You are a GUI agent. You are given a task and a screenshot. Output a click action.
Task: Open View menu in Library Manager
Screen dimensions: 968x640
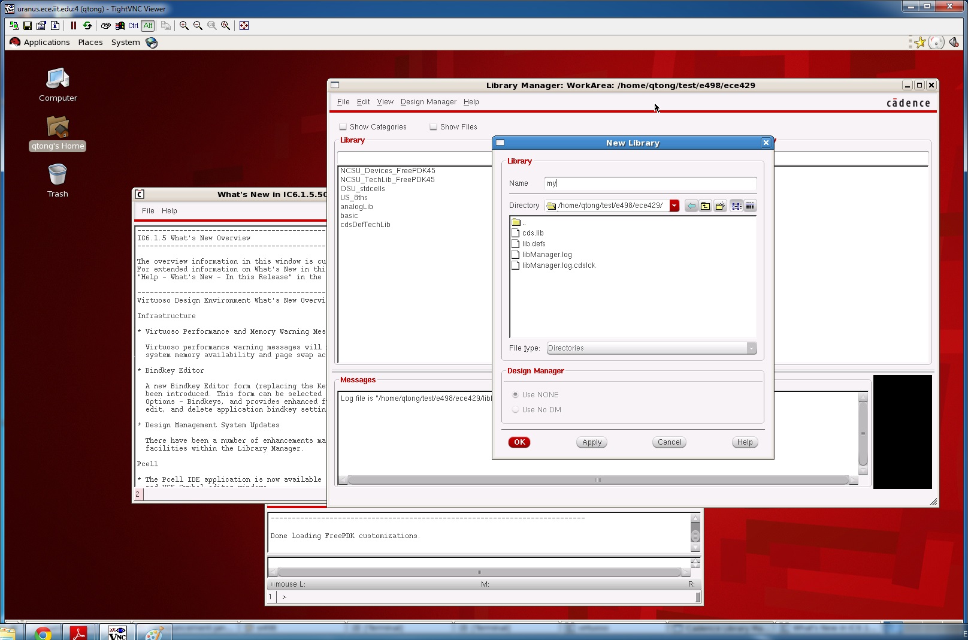pos(385,102)
